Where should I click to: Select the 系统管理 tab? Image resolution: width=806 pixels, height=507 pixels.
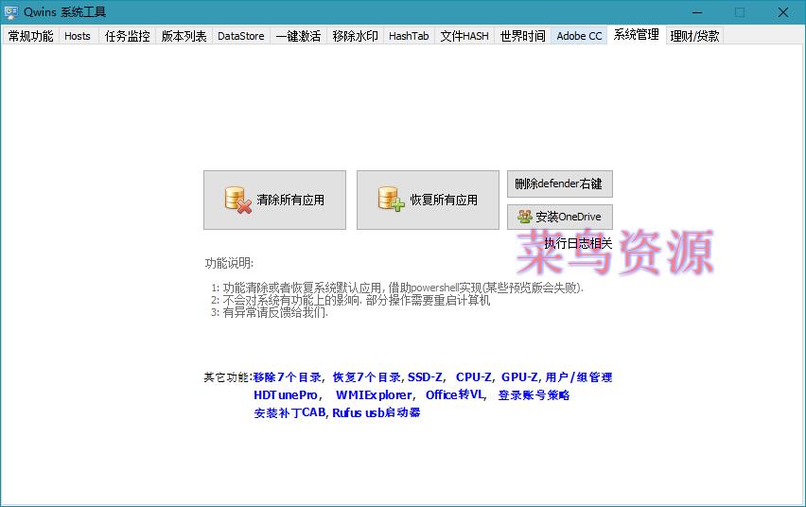click(x=636, y=34)
